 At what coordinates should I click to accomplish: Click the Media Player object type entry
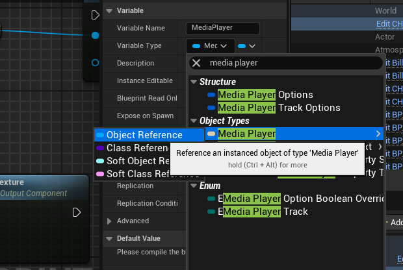(x=246, y=134)
